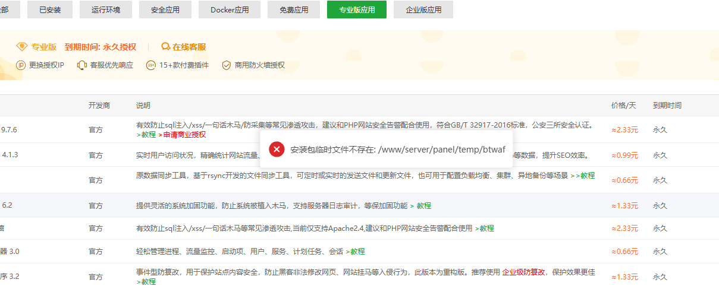Open 教程 link in the 9.7.6 row
Viewport: 719px width, 289px height.
146,135
